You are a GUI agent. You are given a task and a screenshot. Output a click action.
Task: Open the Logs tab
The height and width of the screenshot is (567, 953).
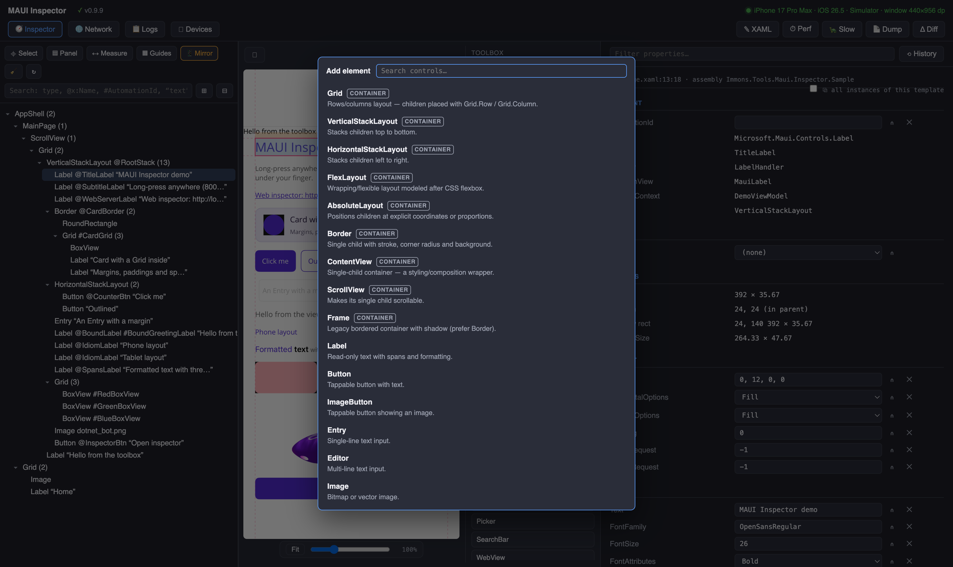[145, 29]
